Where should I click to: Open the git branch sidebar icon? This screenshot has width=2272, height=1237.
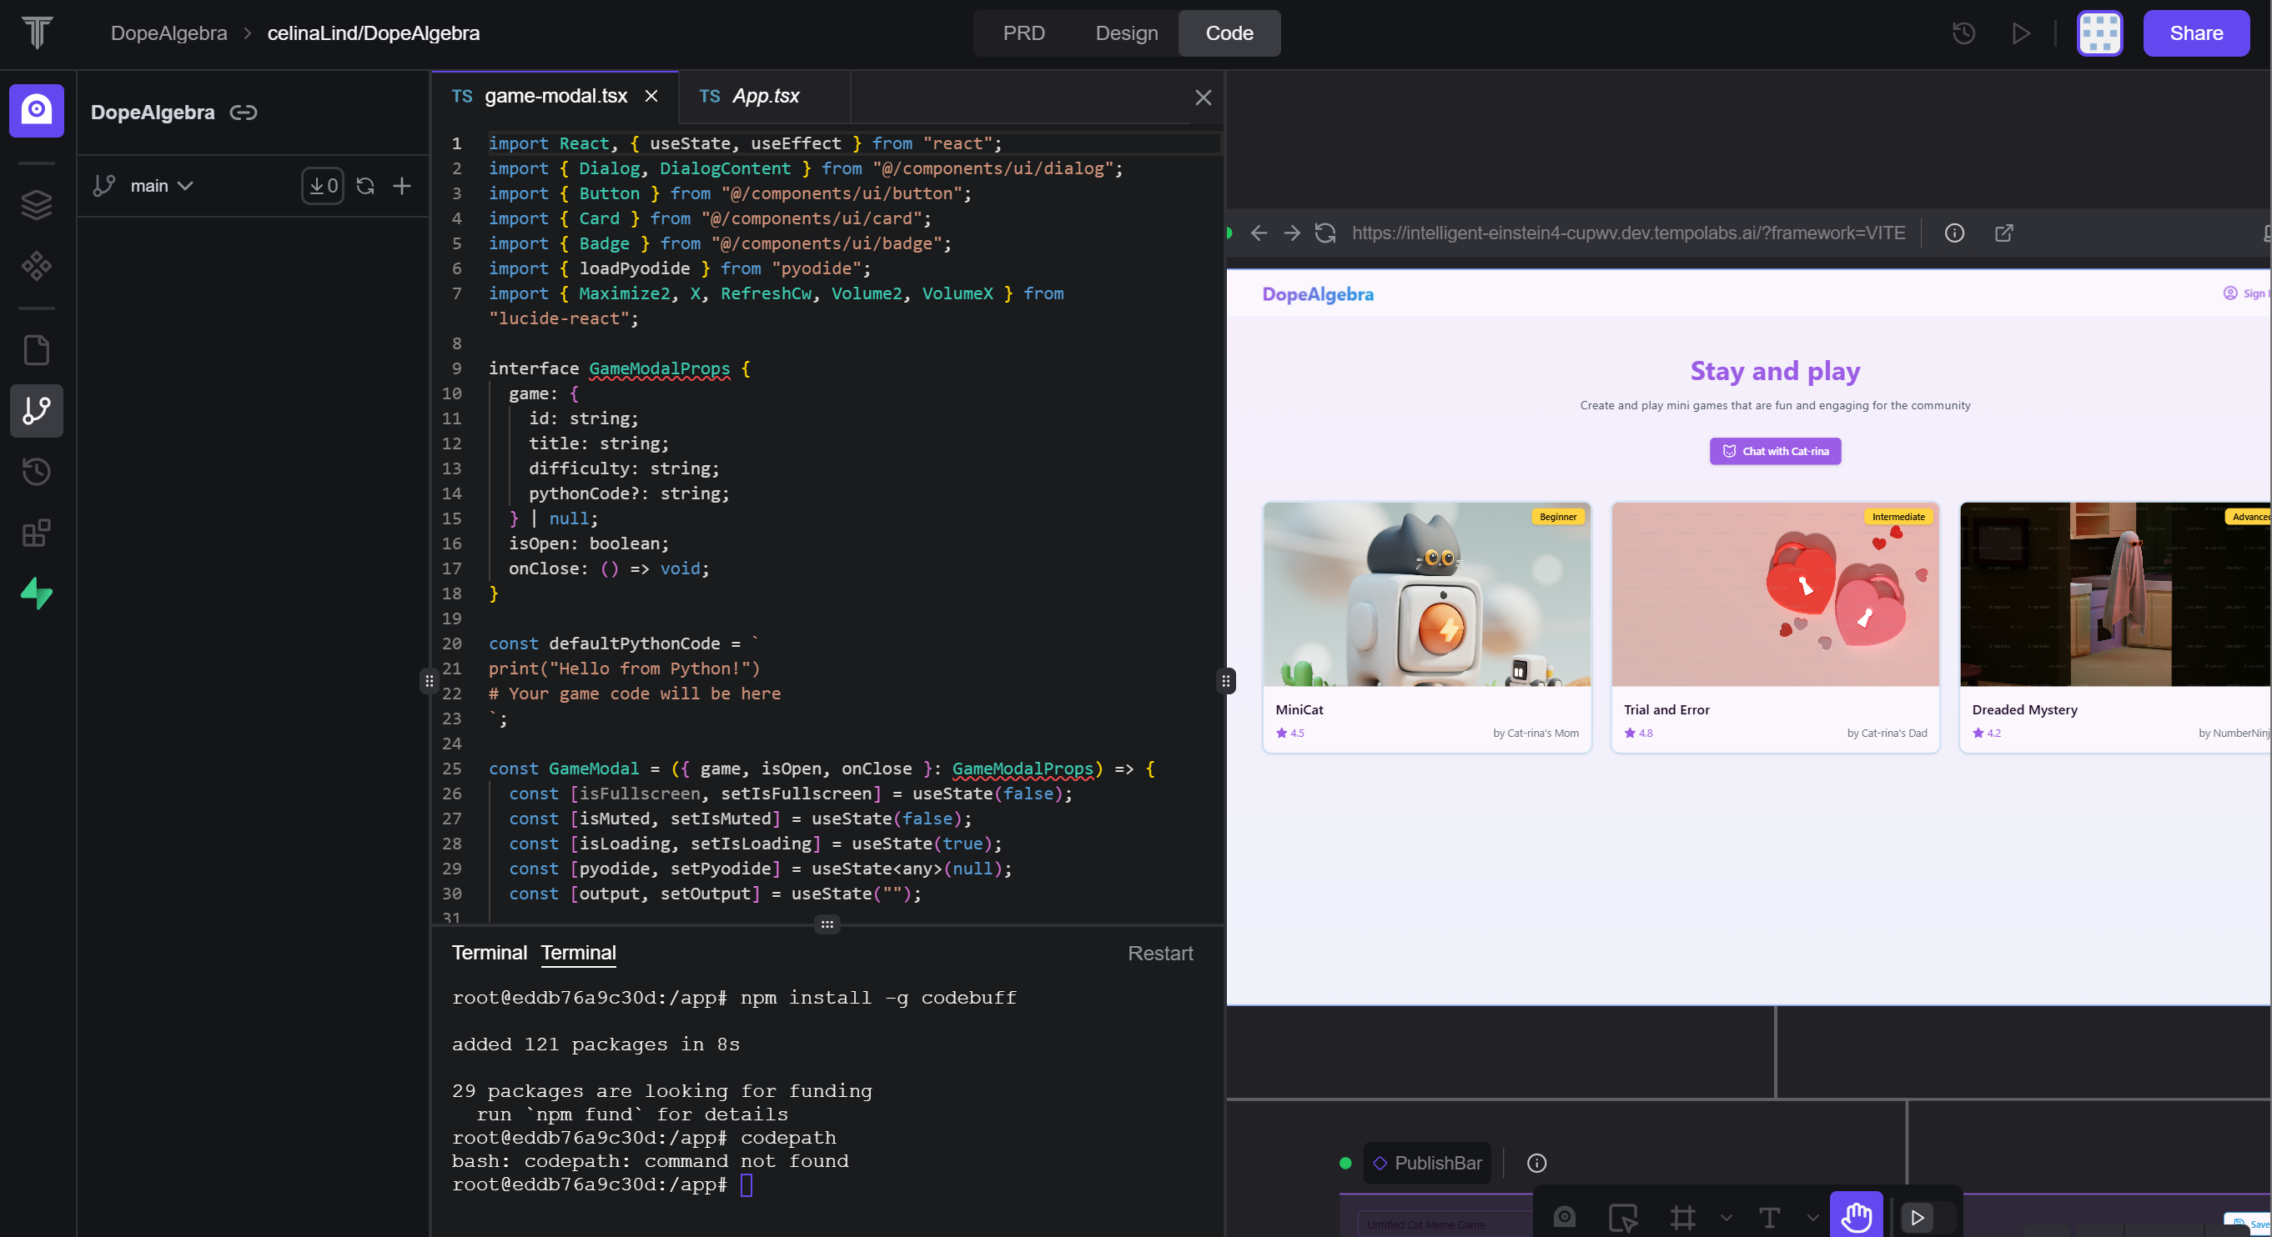[36, 411]
